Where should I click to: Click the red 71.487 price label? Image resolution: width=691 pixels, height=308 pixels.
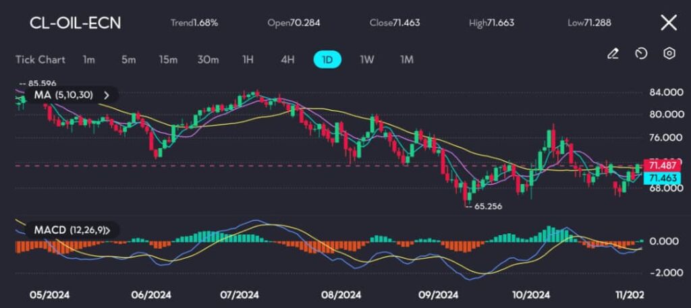pos(661,165)
